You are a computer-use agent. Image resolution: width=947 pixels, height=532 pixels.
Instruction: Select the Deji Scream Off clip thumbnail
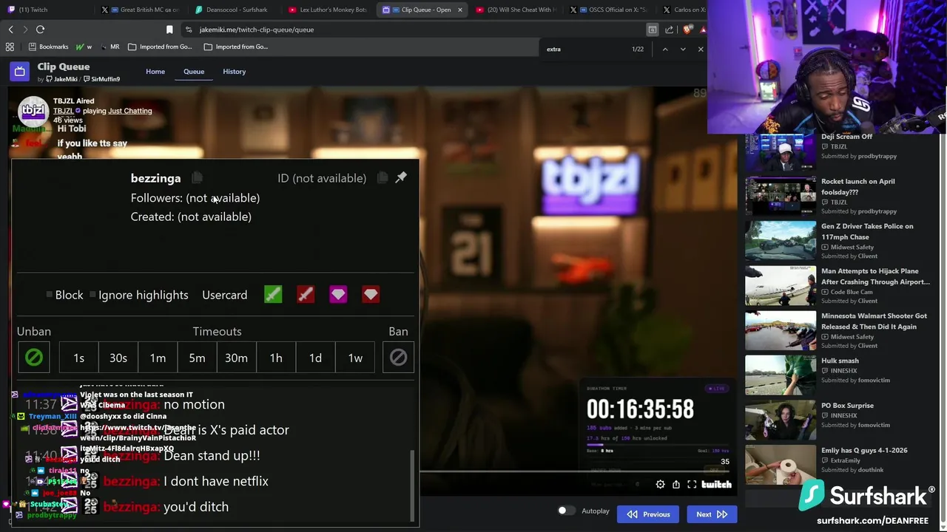780,151
